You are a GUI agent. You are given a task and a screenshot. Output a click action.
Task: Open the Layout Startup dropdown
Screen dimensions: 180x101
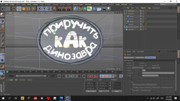coord(168,4)
